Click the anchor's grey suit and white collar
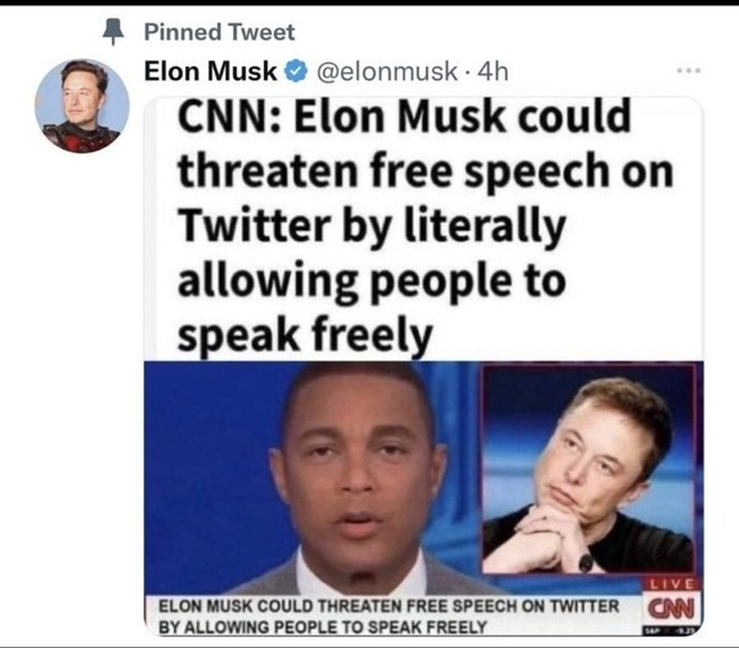Image resolution: width=739 pixels, height=648 pixels. tap(361, 581)
